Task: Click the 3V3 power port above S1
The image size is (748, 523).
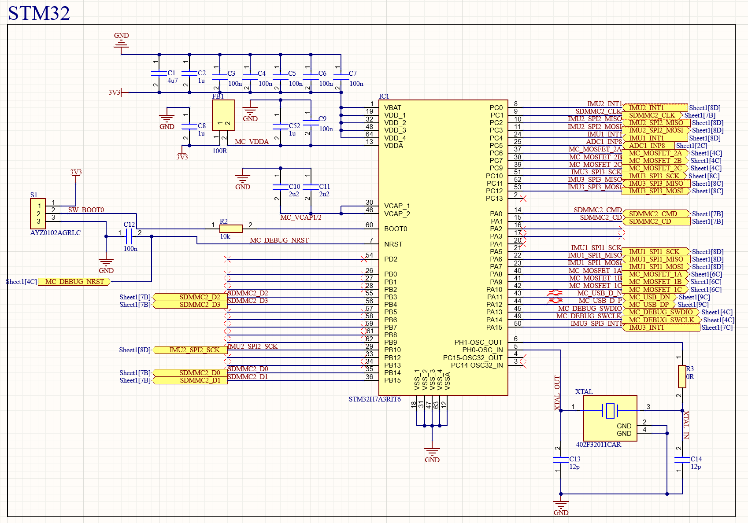Action: tap(76, 172)
